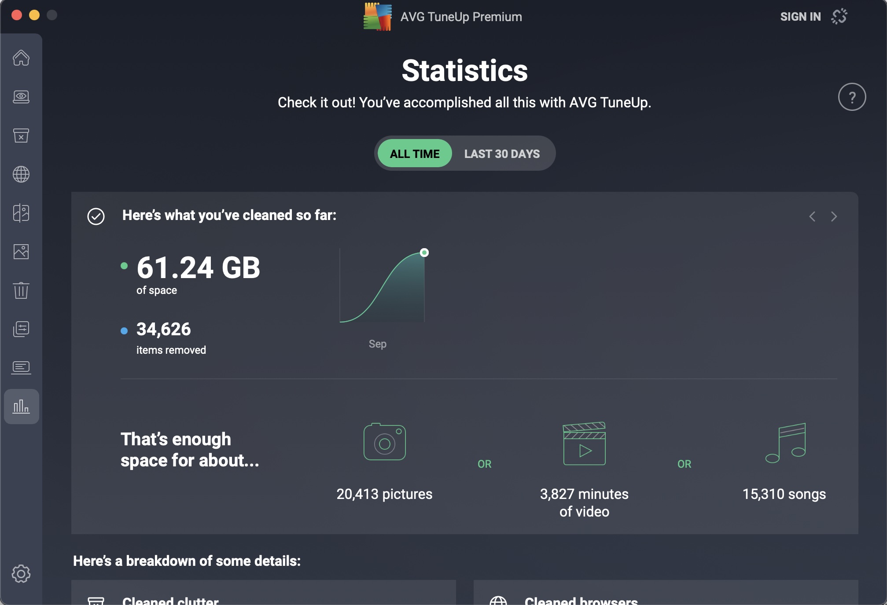The width and height of the screenshot is (887, 605).
Task: Switch to the LAST 30 DAYS view
Action: click(502, 154)
